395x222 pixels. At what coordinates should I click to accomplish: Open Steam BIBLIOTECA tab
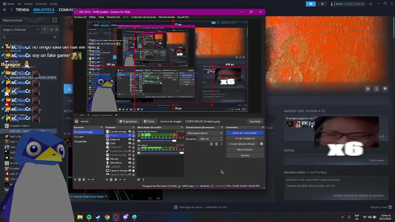pyautogui.click(x=44, y=10)
